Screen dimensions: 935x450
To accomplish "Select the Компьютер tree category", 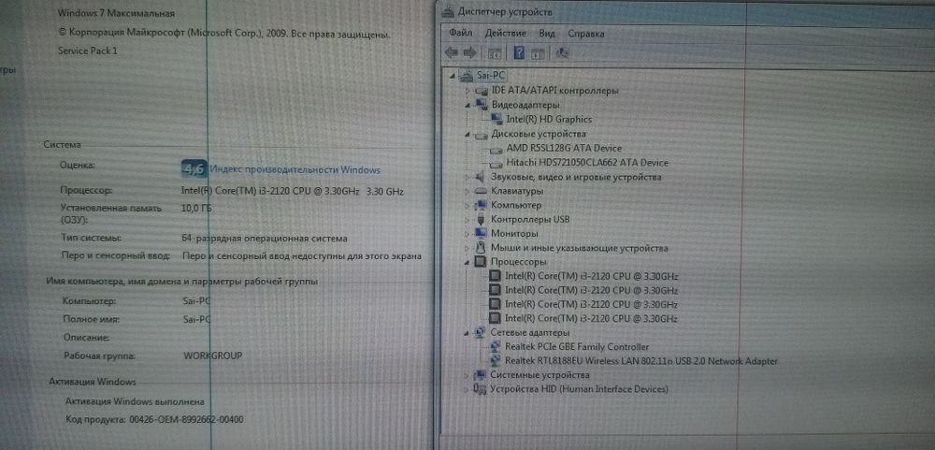I will pos(516,205).
